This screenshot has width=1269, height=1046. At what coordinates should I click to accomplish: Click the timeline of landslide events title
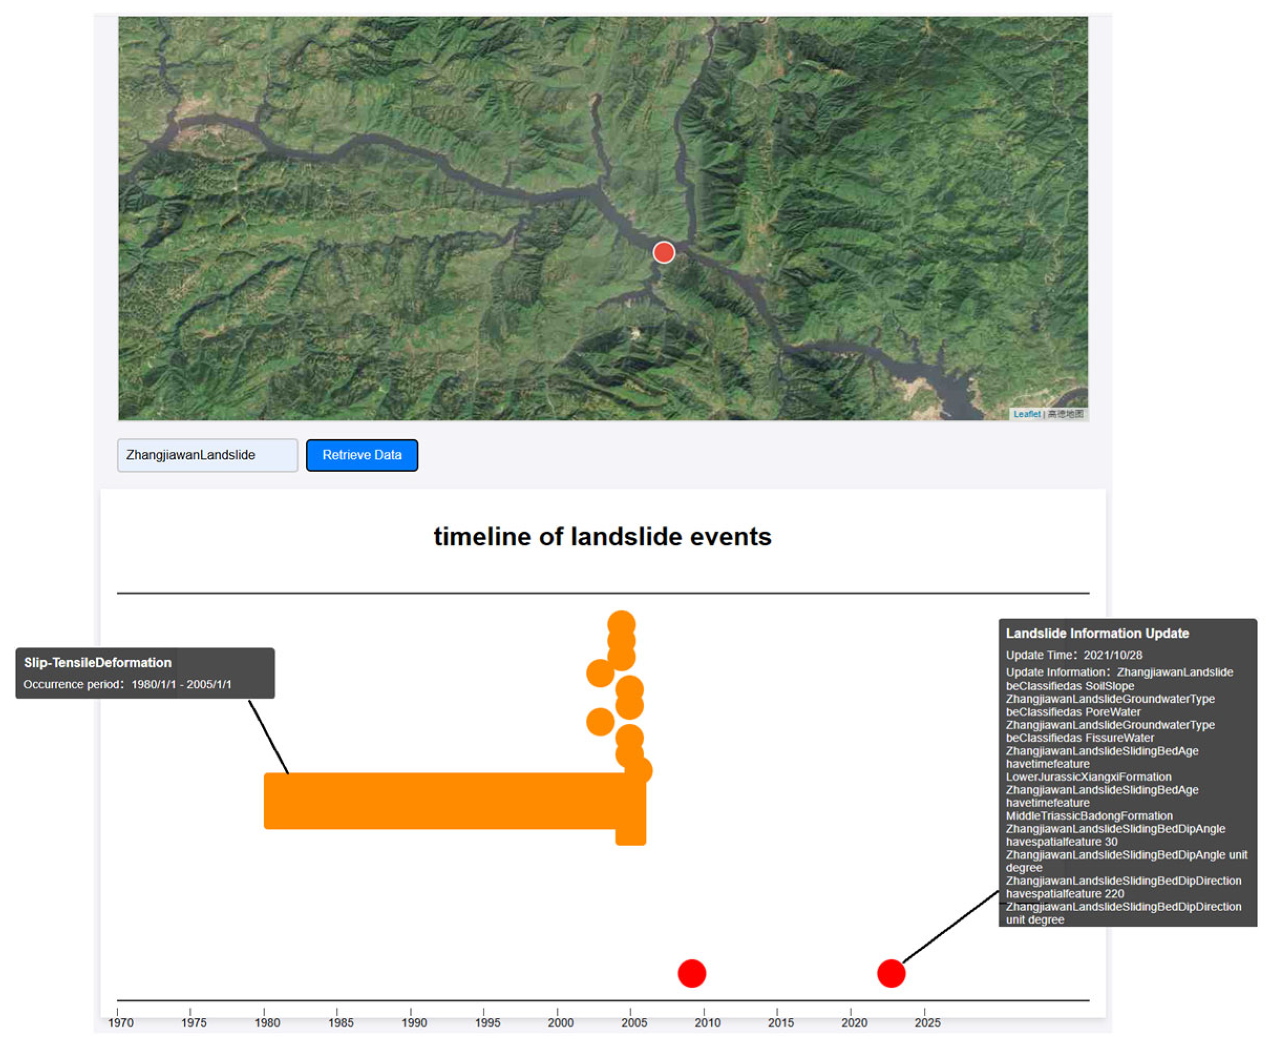coord(602,536)
